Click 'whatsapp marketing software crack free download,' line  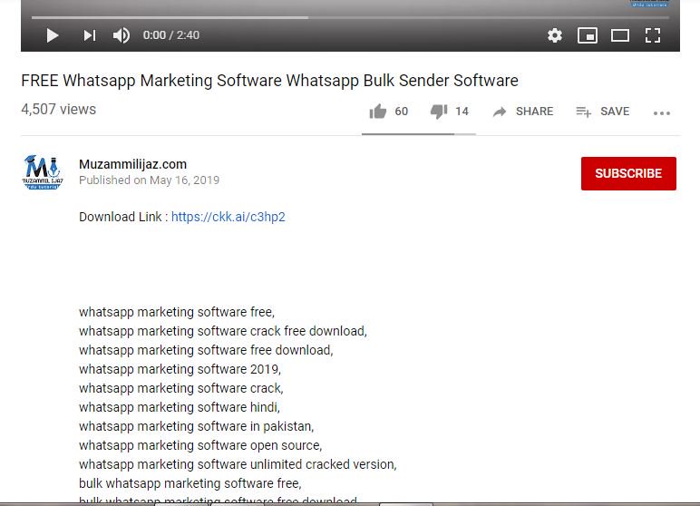[223, 331]
